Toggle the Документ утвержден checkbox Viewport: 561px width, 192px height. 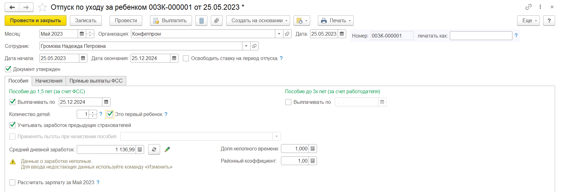pyautogui.click(x=8, y=69)
